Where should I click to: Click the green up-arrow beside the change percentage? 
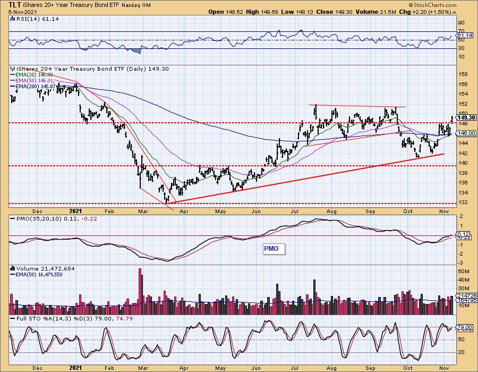(454, 12)
